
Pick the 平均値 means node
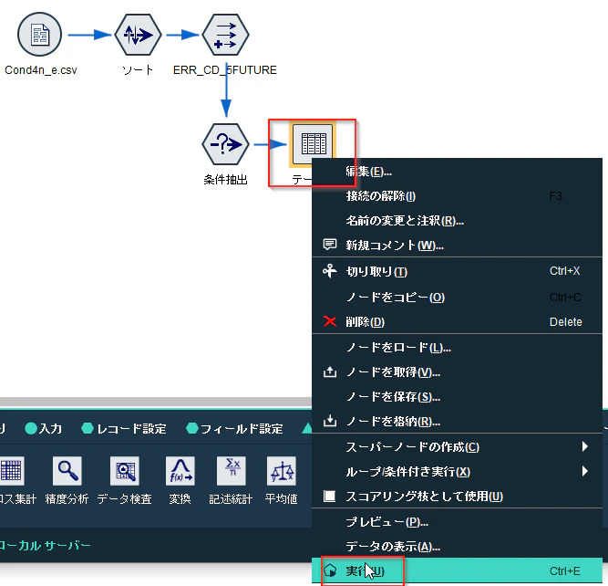coord(282,471)
